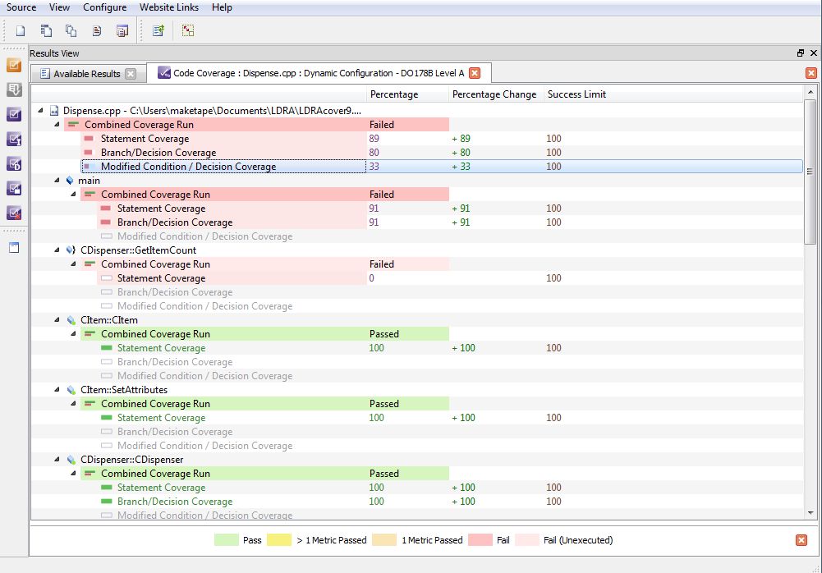Collapse the CDispenser::GetItemCount node

[57, 250]
